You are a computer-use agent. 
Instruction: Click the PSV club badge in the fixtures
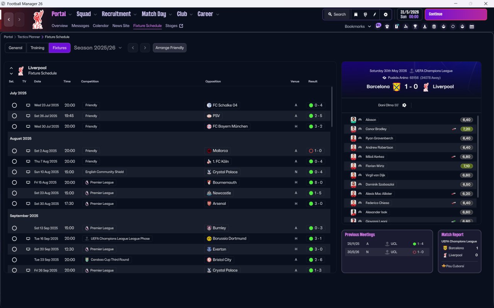click(x=209, y=116)
